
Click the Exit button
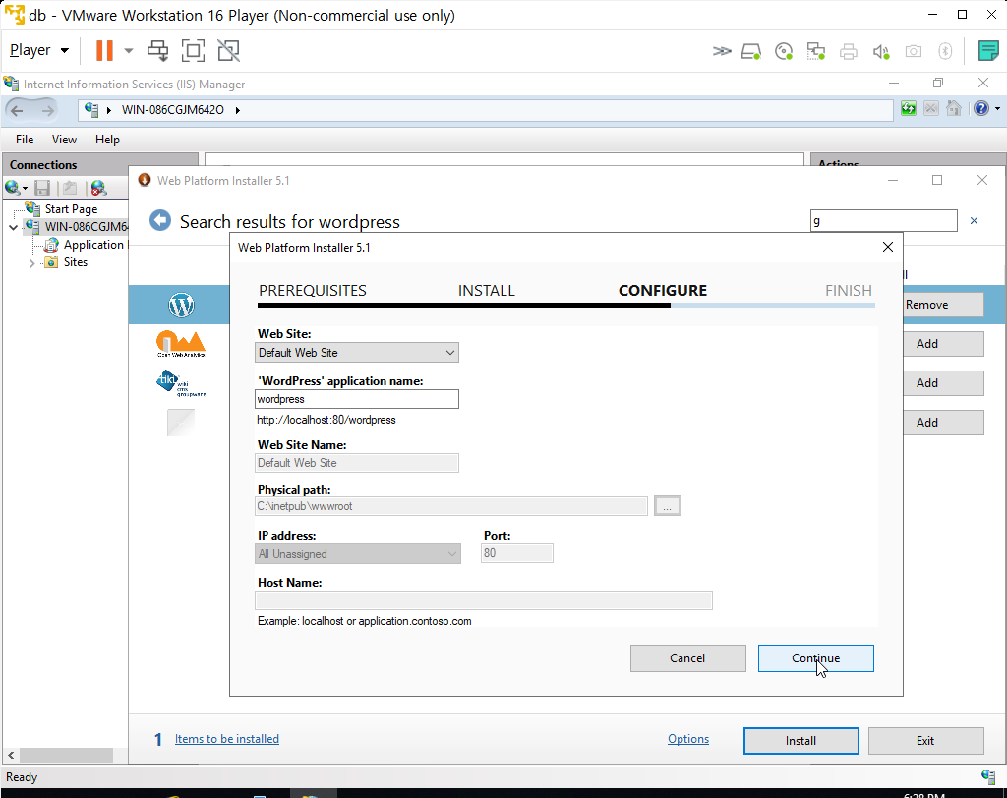click(925, 741)
